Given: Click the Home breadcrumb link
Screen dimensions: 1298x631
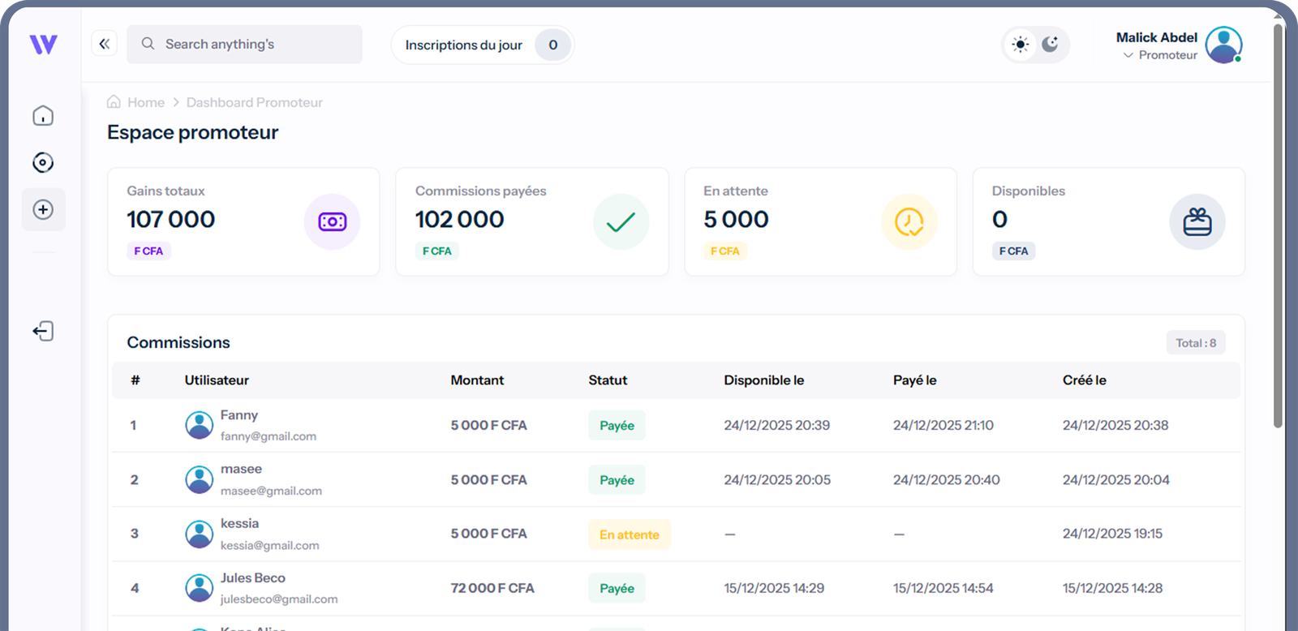Looking at the screenshot, I should tap(145, 102).
